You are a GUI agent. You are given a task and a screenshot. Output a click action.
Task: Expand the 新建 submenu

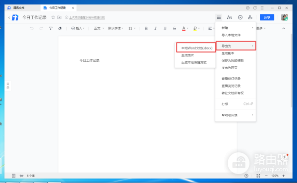236,28
